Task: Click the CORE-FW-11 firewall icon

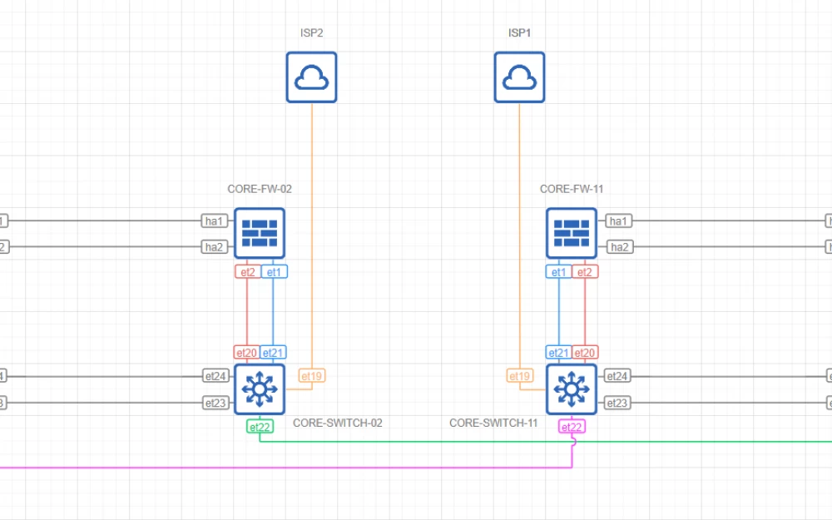Action: coord(572,234)
